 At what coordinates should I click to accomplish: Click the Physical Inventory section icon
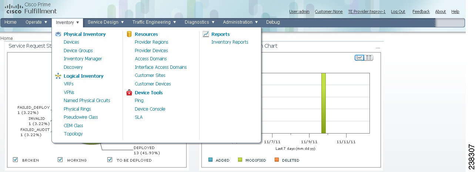(x=58, y=34)
